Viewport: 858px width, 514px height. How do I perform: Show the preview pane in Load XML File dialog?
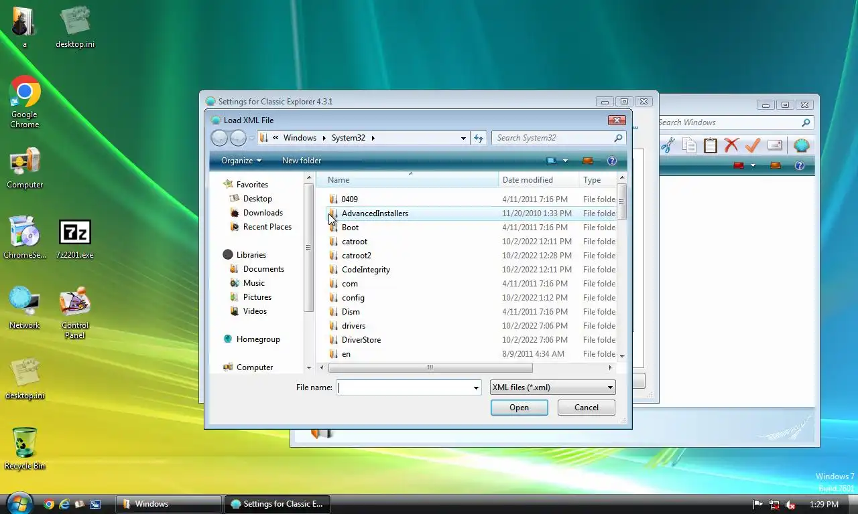tap(588, 161)
